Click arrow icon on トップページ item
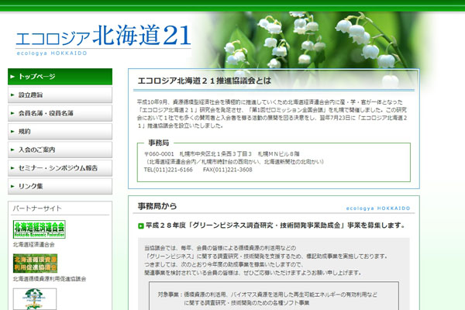 [12, 77]
